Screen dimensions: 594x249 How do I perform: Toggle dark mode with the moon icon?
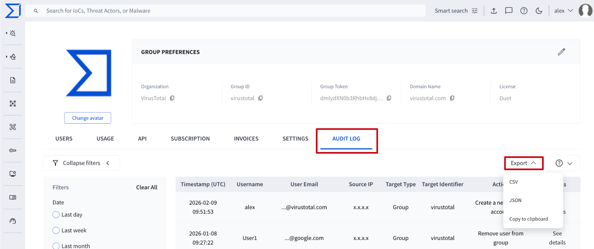click(x=539, y=11)
